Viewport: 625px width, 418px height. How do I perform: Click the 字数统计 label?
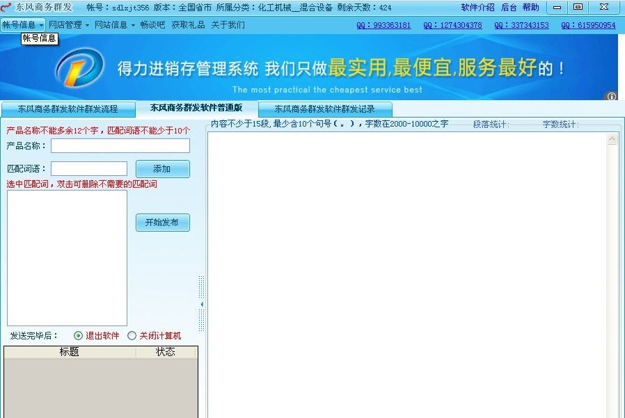click(560, 124)
